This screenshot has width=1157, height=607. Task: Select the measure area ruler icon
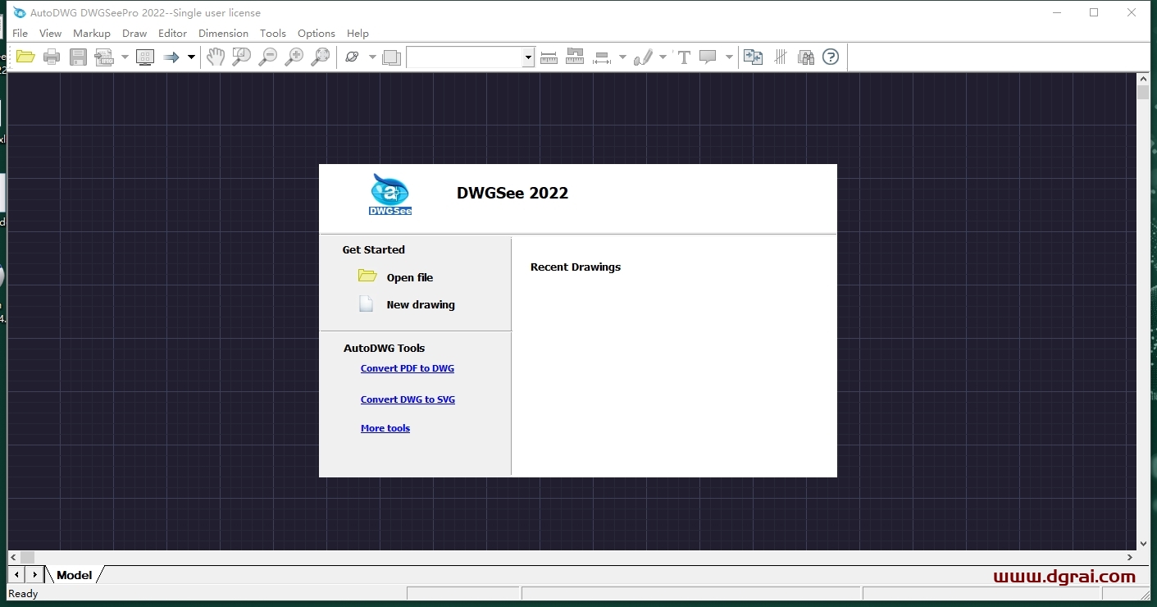tap(575, 57)
